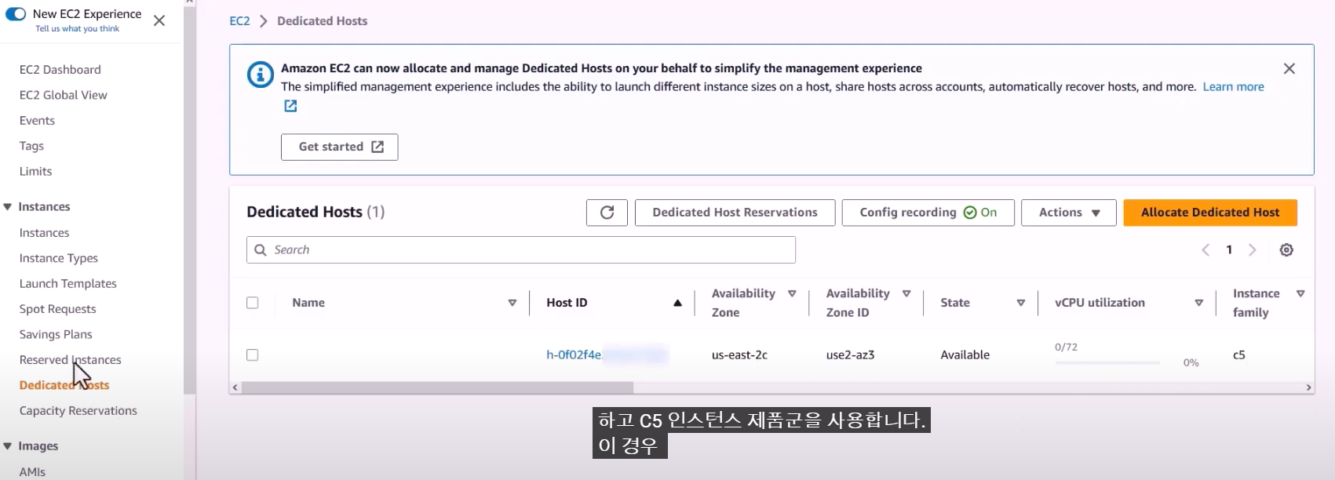Open Limits page in sidebar
Viewport: 1335px width, 480px height.
click(x=35, y=172)
